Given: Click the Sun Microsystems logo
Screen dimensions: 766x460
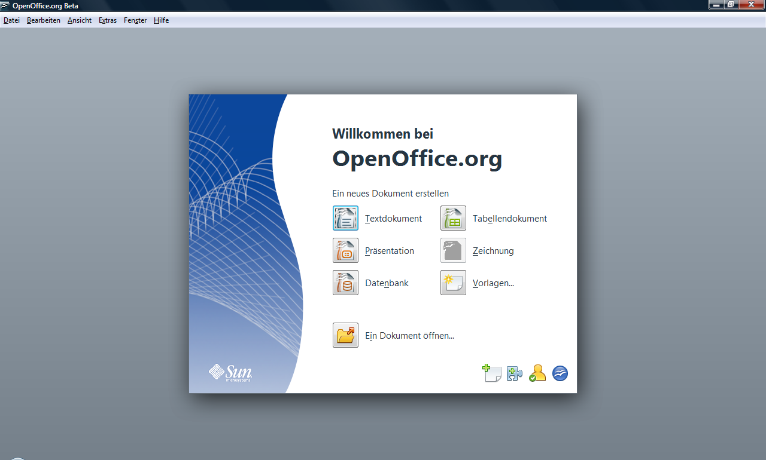Looking at the screenshot, I should (230, 373).
